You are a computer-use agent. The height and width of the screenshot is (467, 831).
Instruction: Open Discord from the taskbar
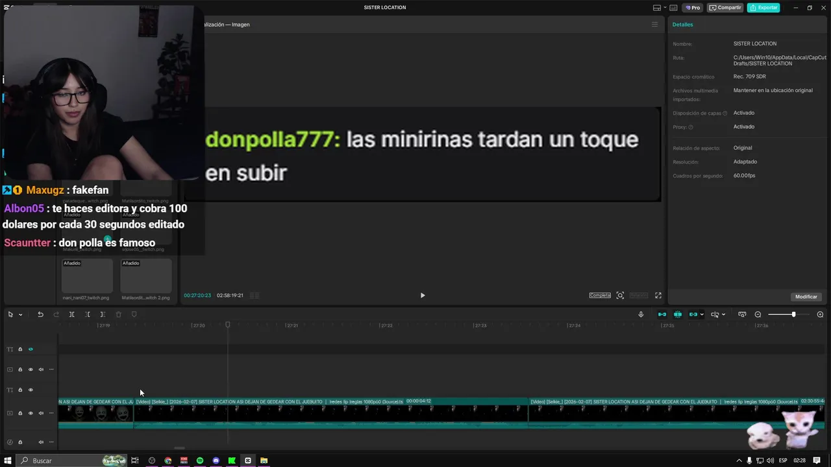pos(216,461)
